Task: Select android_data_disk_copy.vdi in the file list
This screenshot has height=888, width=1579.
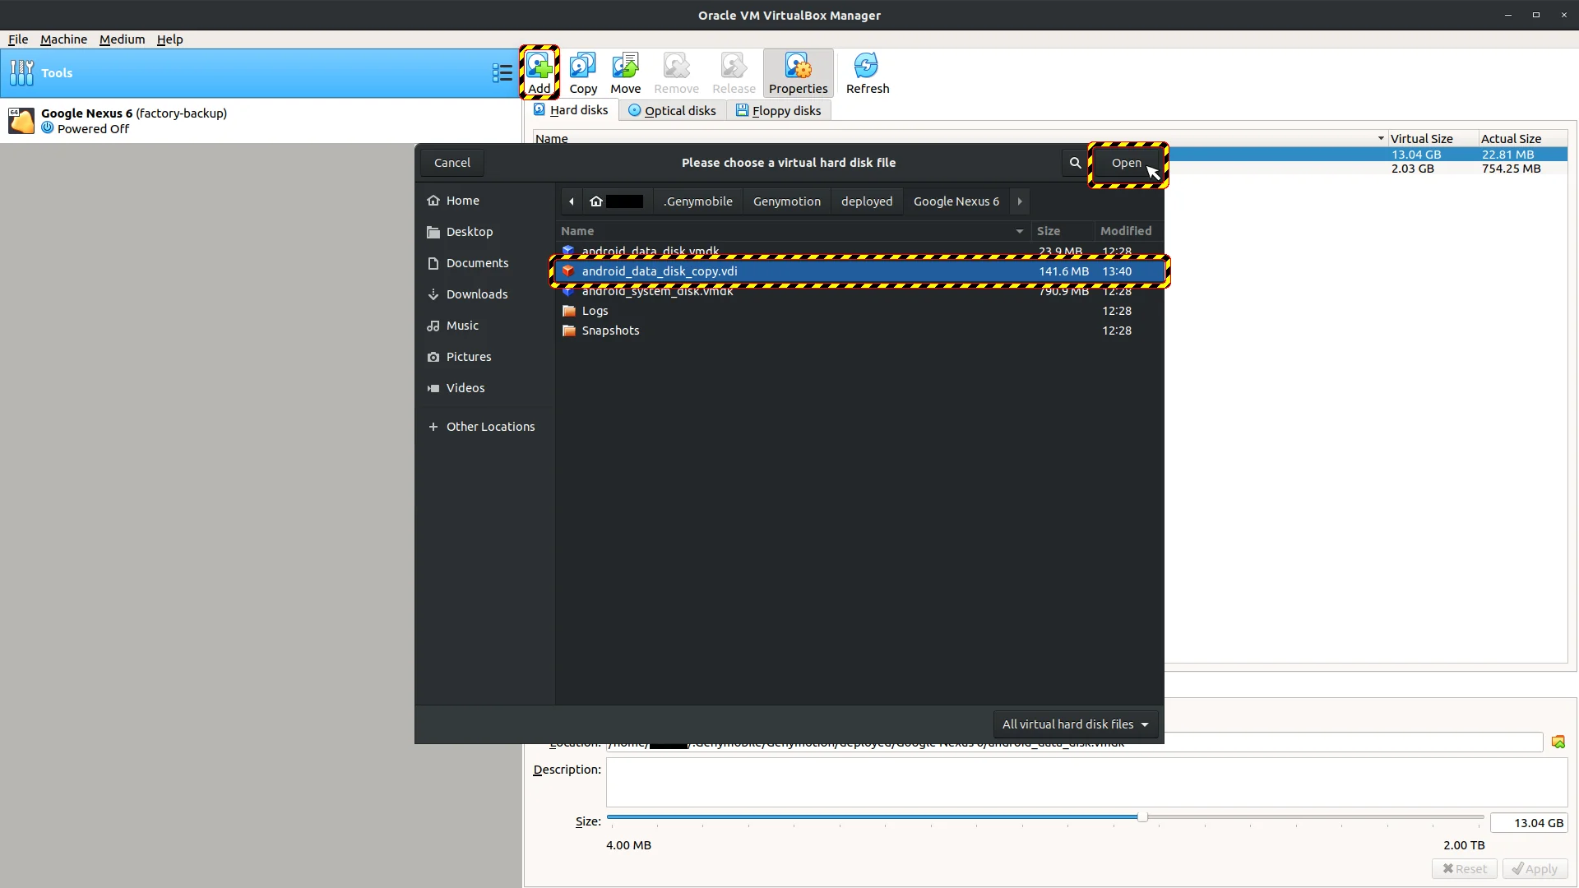Action: pos(740,271)
